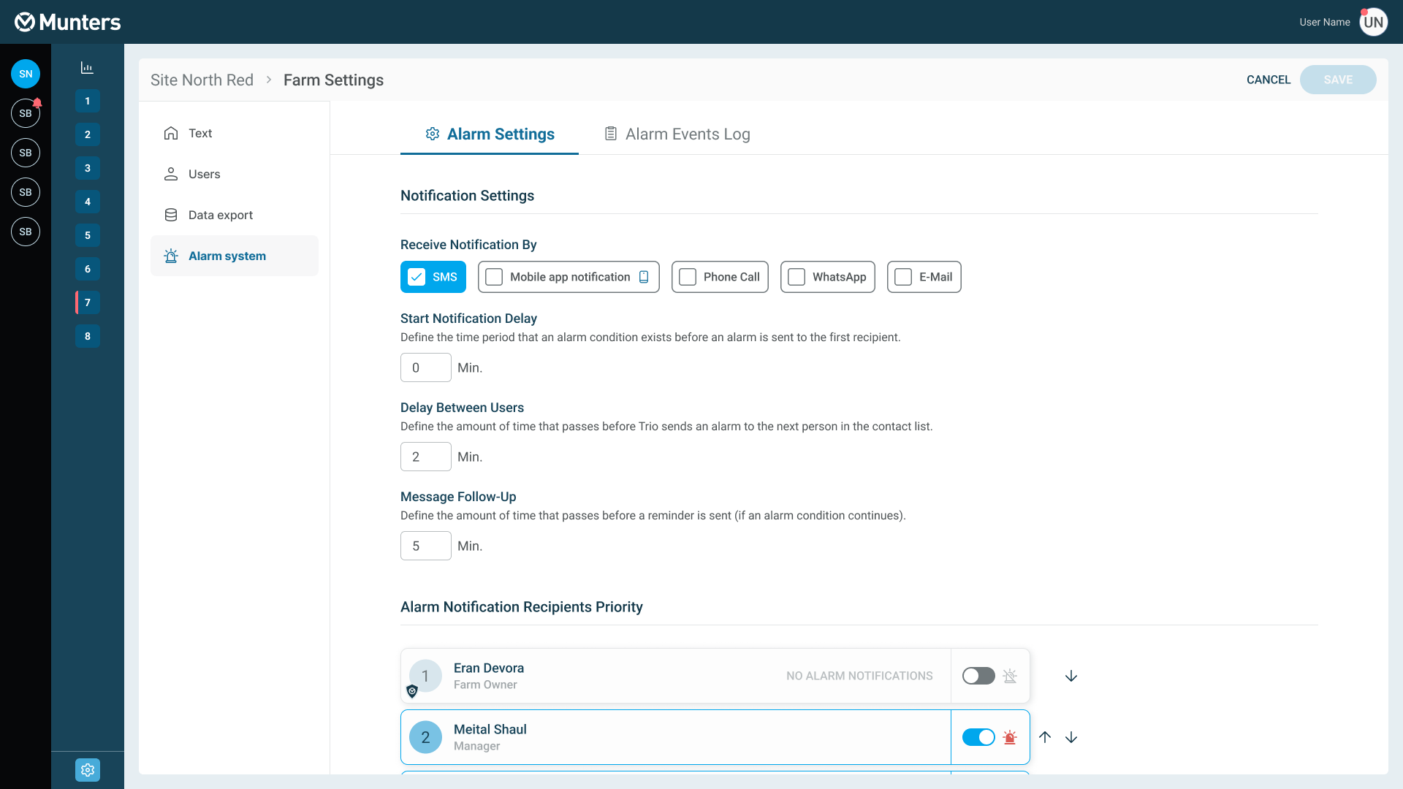Uncheck the SMS notification checkbox
The height and width of the screenshot is (789, 1403).
click(417, 277)
